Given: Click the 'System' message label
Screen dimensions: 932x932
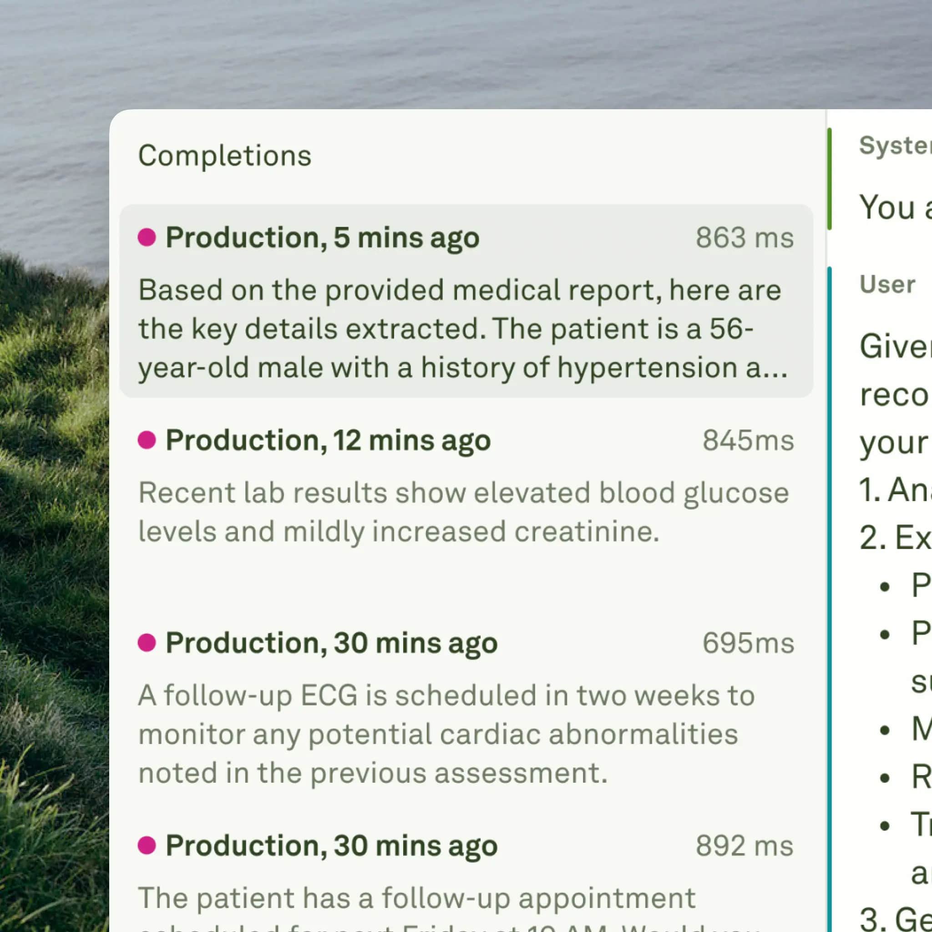Looking at the screenshot, I should click(x=895, y=145).
